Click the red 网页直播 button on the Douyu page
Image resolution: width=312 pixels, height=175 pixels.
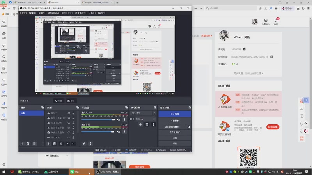click(273, 127)
